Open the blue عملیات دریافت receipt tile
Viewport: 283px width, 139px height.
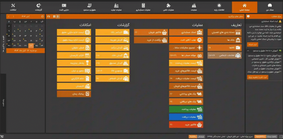[186, 117]
